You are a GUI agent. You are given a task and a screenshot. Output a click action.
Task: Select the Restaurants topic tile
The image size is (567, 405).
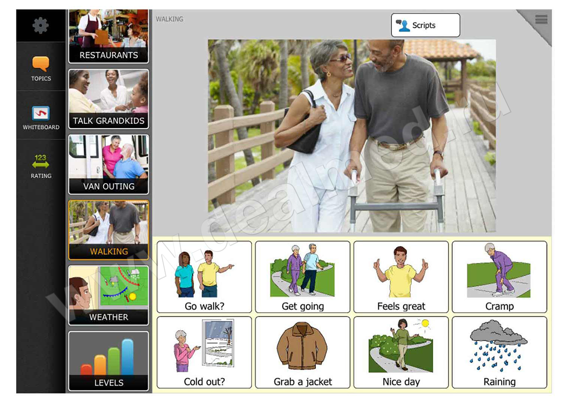pos(109,36)
